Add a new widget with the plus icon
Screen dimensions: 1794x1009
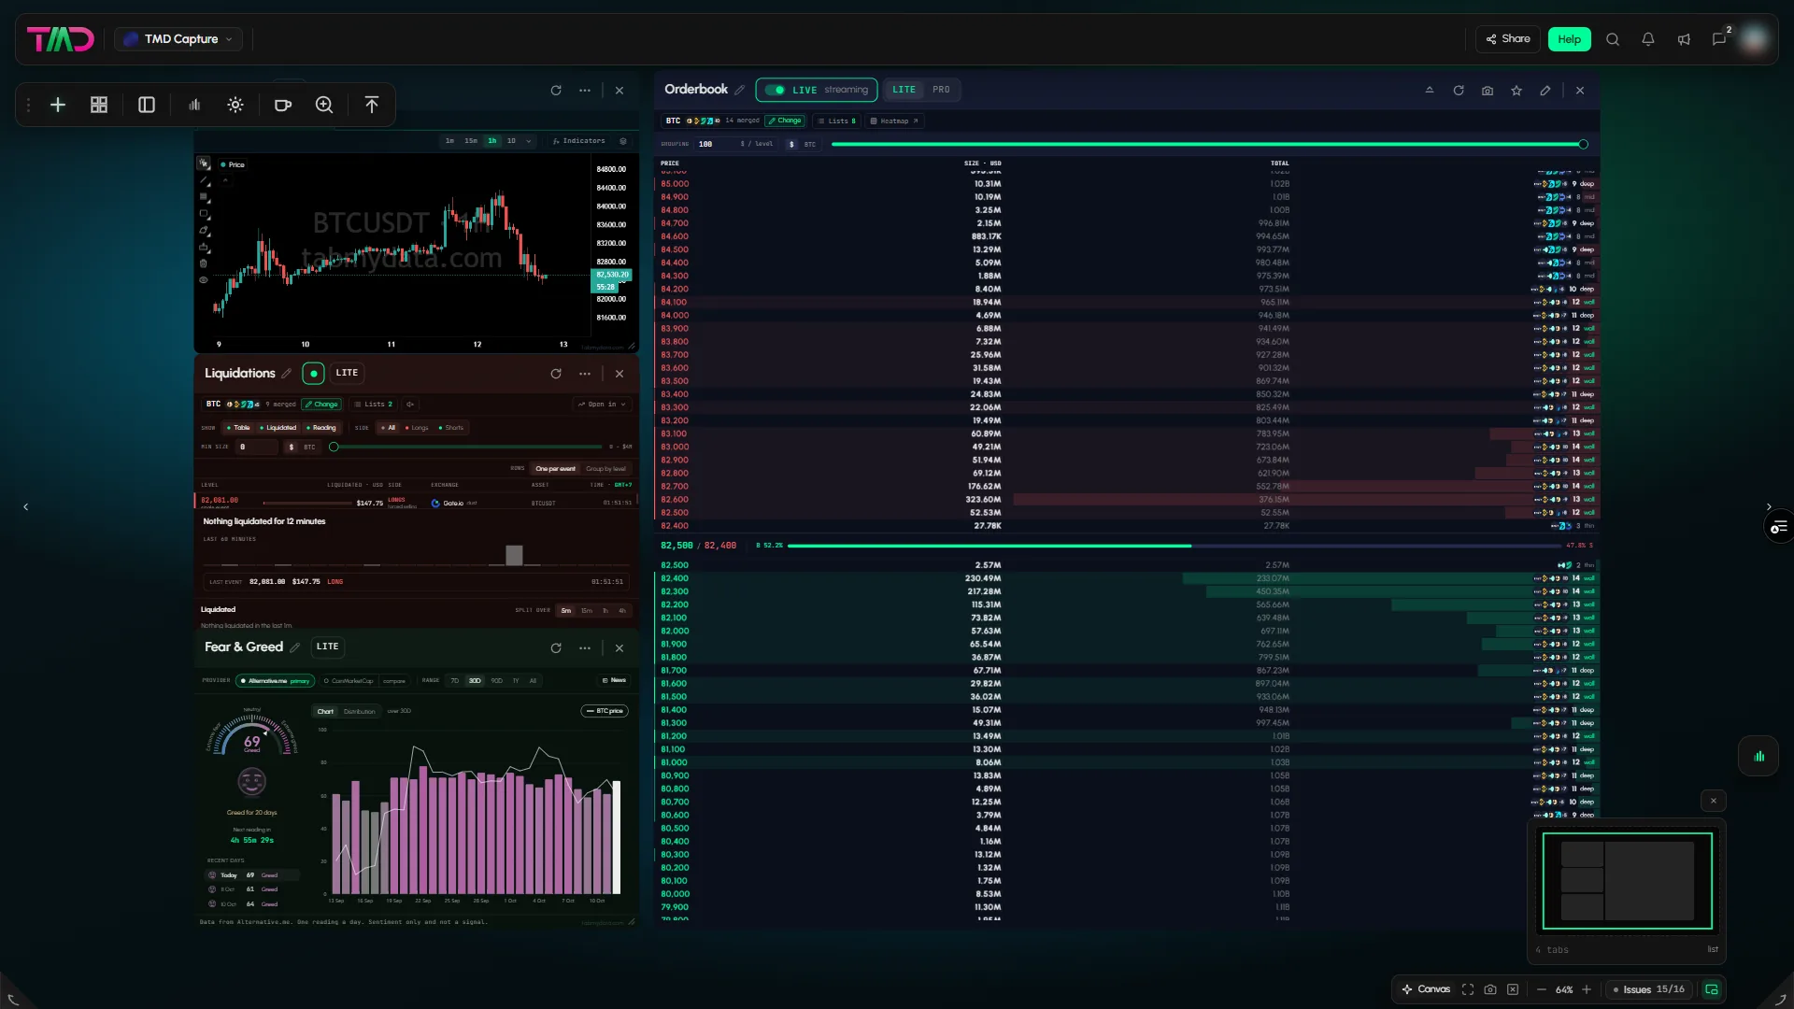click(x=58, y=105)
